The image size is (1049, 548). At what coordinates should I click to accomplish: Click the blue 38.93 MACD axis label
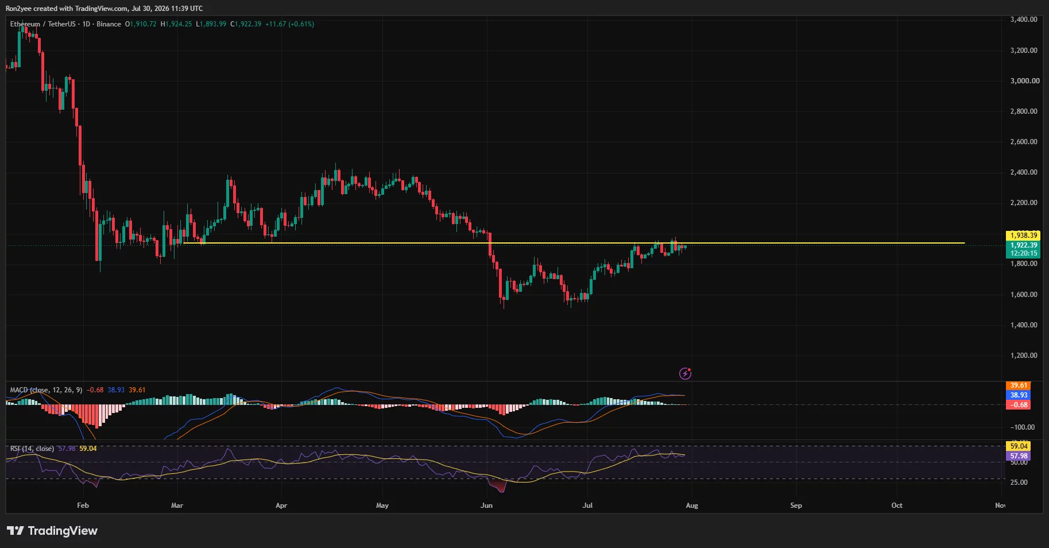[1019, 395]
